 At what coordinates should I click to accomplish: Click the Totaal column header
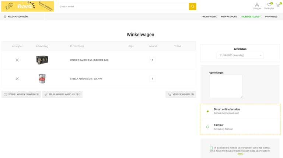pyautogui.click(x=178, y=46)
